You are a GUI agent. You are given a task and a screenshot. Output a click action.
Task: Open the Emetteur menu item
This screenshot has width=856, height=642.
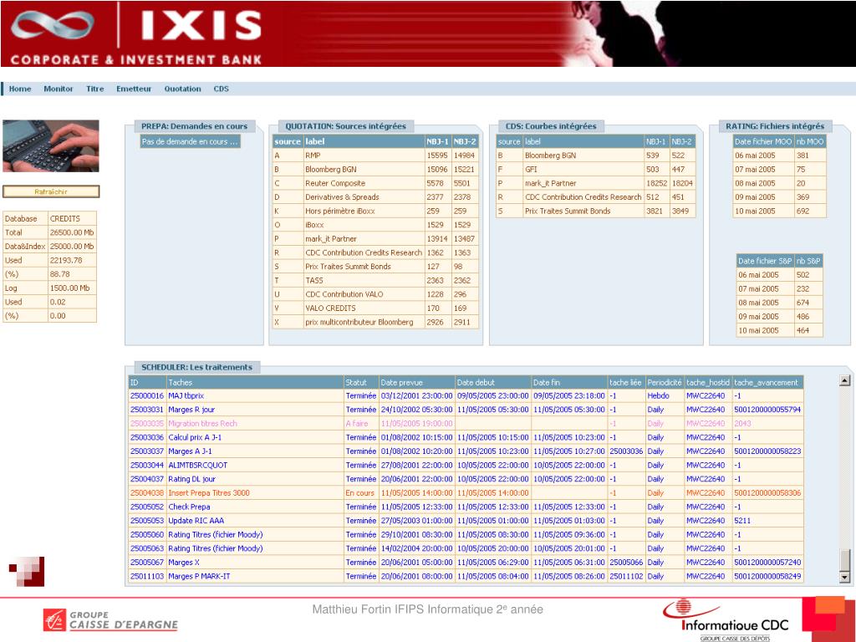(134, 89)
